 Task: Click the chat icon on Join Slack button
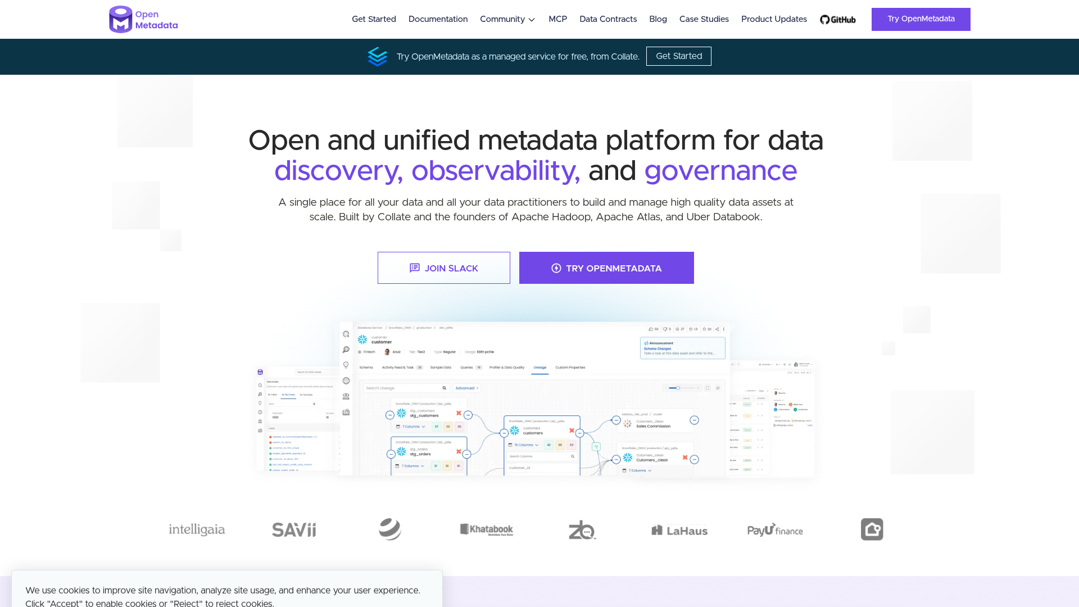pos(415,268)
